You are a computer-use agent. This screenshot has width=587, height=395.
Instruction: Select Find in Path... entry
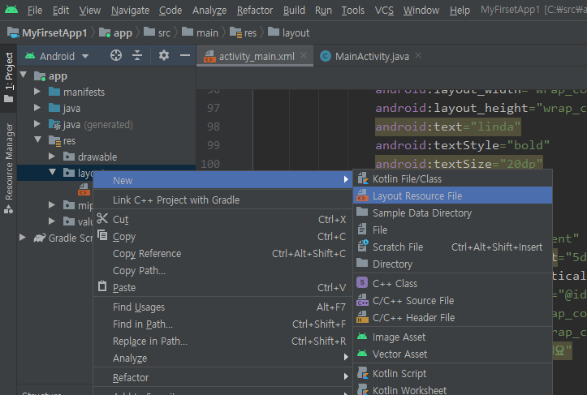coord(222,324)
